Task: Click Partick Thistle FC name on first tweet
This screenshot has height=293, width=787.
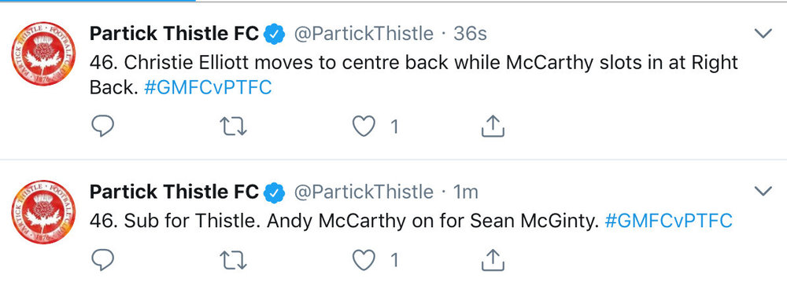Action: click(x=174, y=34)
